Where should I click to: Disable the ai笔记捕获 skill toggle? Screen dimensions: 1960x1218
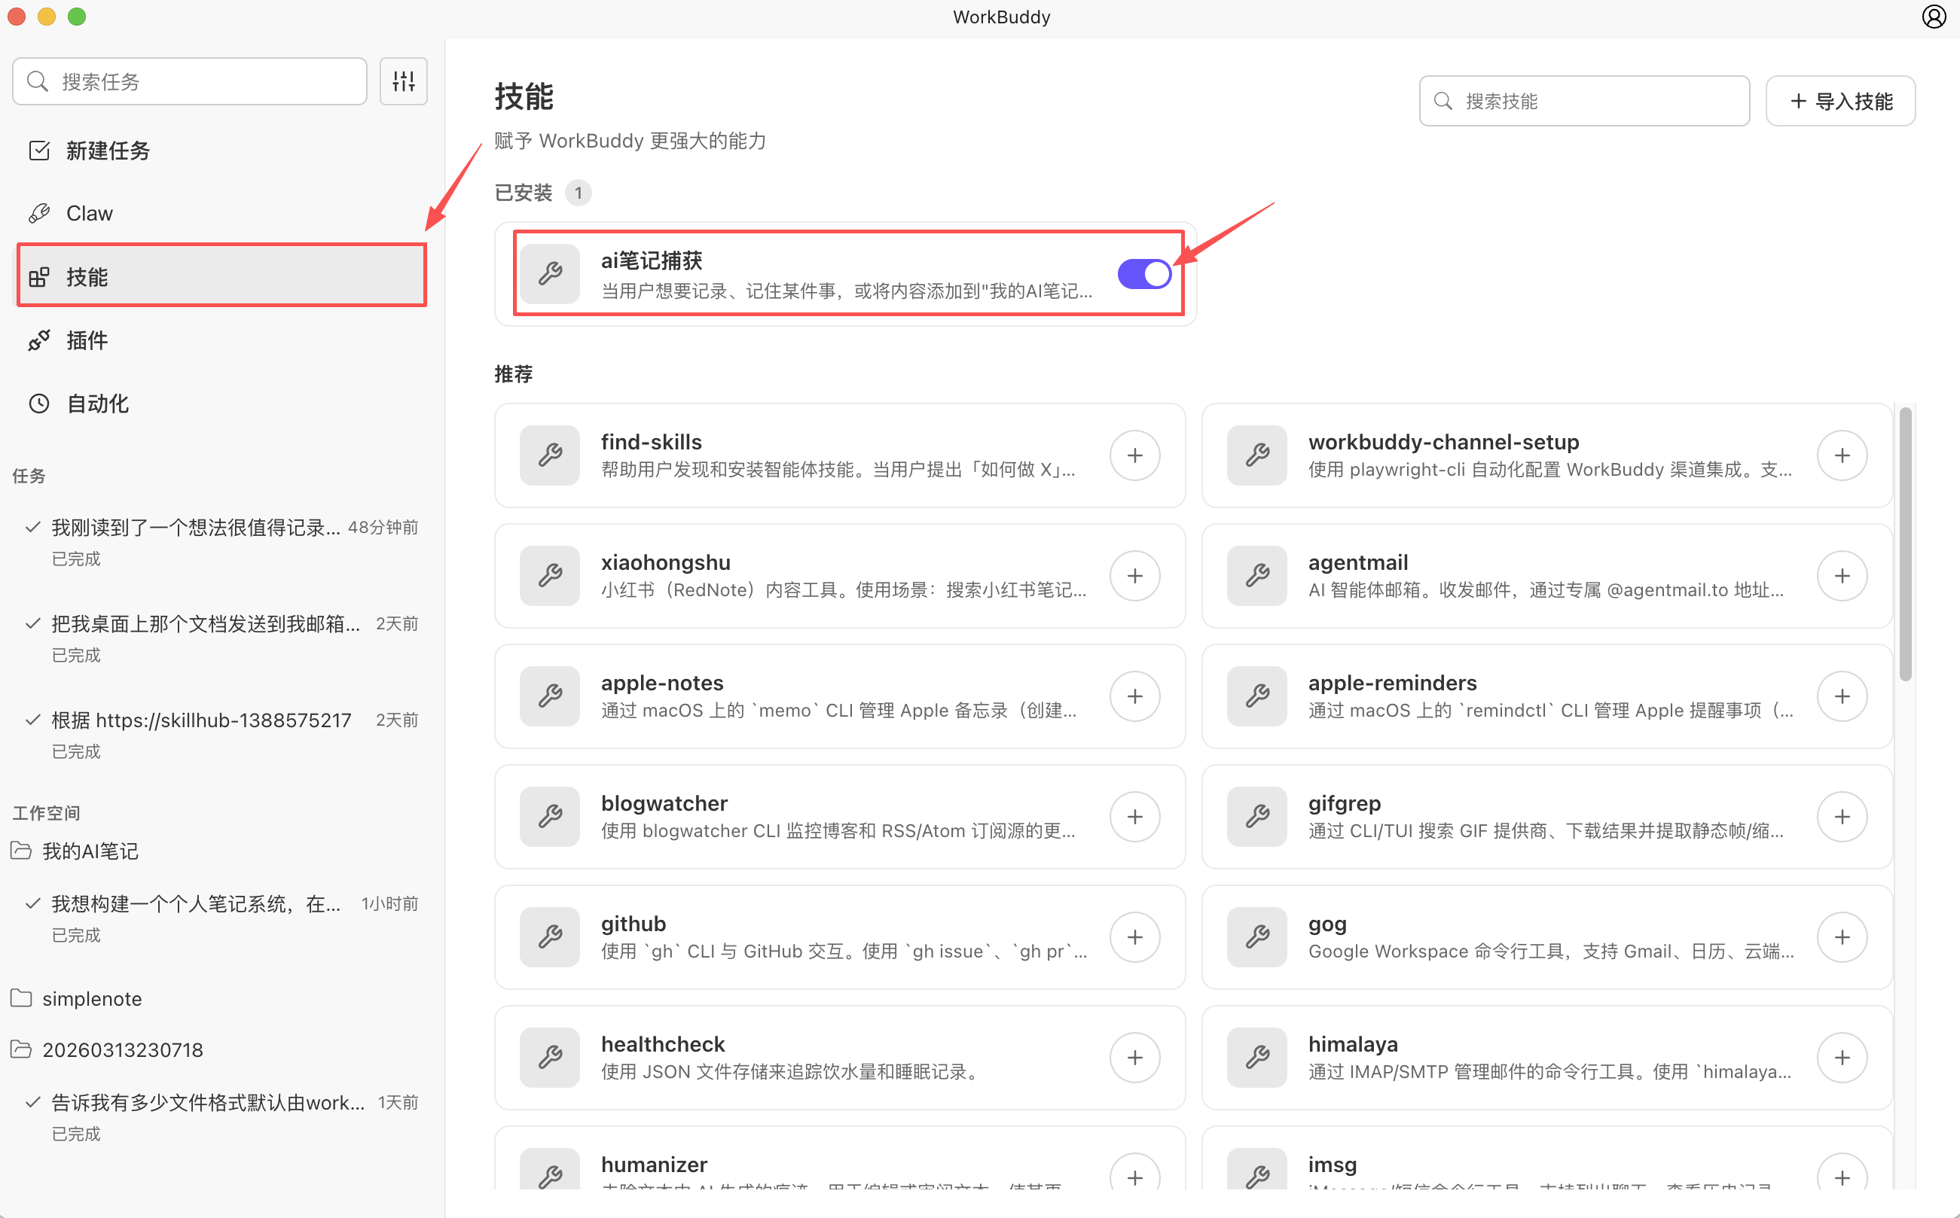click(x=1143, y=274)
